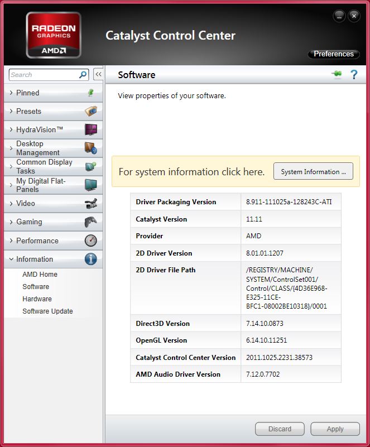Click the Software page heading

pyautogui.click(x=137, y=75)
